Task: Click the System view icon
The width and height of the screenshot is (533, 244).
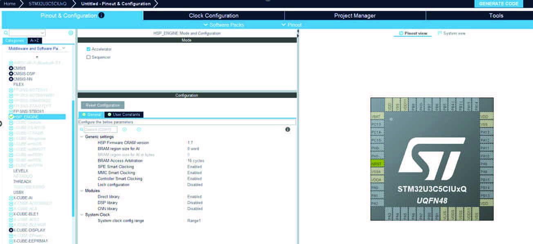Action: point(440,33)
